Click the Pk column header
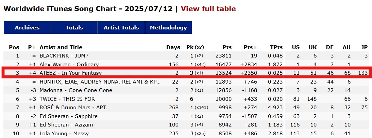The height and width of the screenshot is (138, 372). click(189, 47)
